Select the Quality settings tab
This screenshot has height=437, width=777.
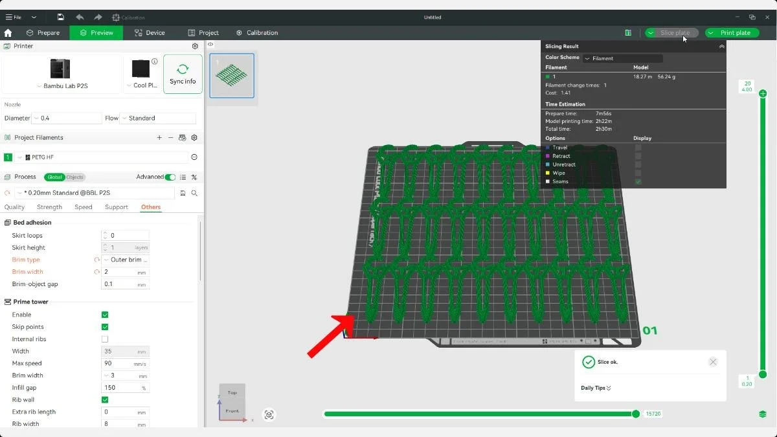(x=14, y=207)
